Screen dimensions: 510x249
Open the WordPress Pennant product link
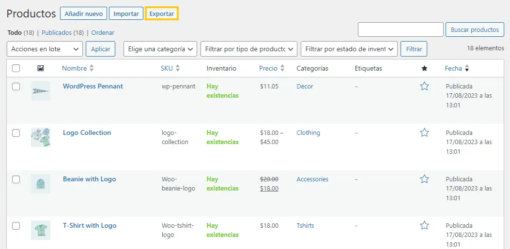[93, 86]
